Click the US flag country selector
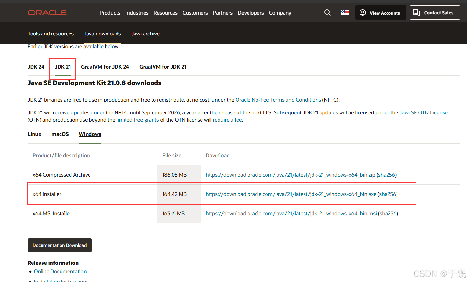The height and width of the screenshot is (282, 467). coord(345,13)
